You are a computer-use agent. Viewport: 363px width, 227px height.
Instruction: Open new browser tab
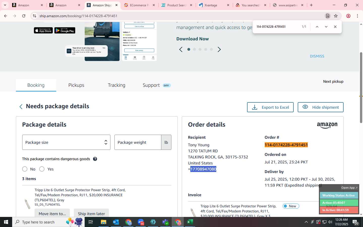coord(311,5)
